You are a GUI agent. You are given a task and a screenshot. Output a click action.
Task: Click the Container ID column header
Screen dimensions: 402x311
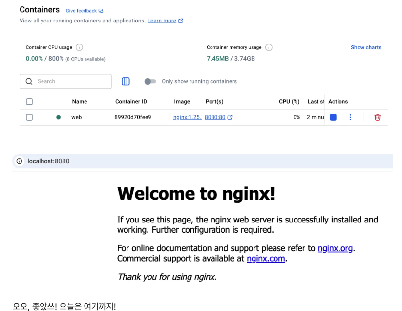[131, 102]
